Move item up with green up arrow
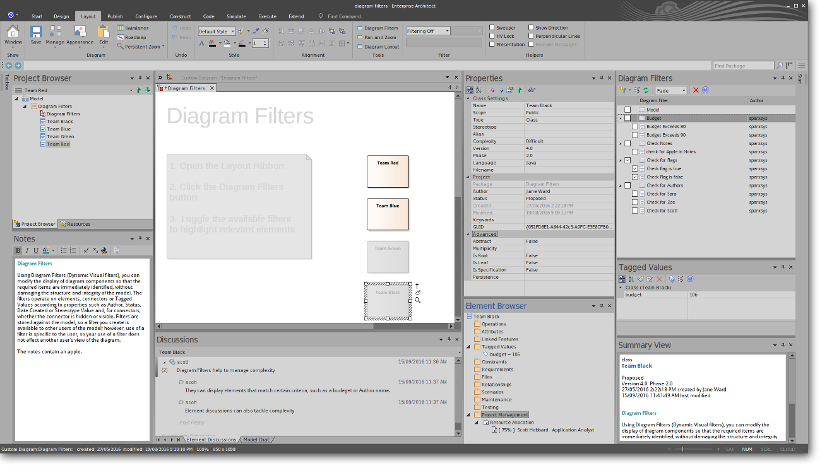 [139, 90]
